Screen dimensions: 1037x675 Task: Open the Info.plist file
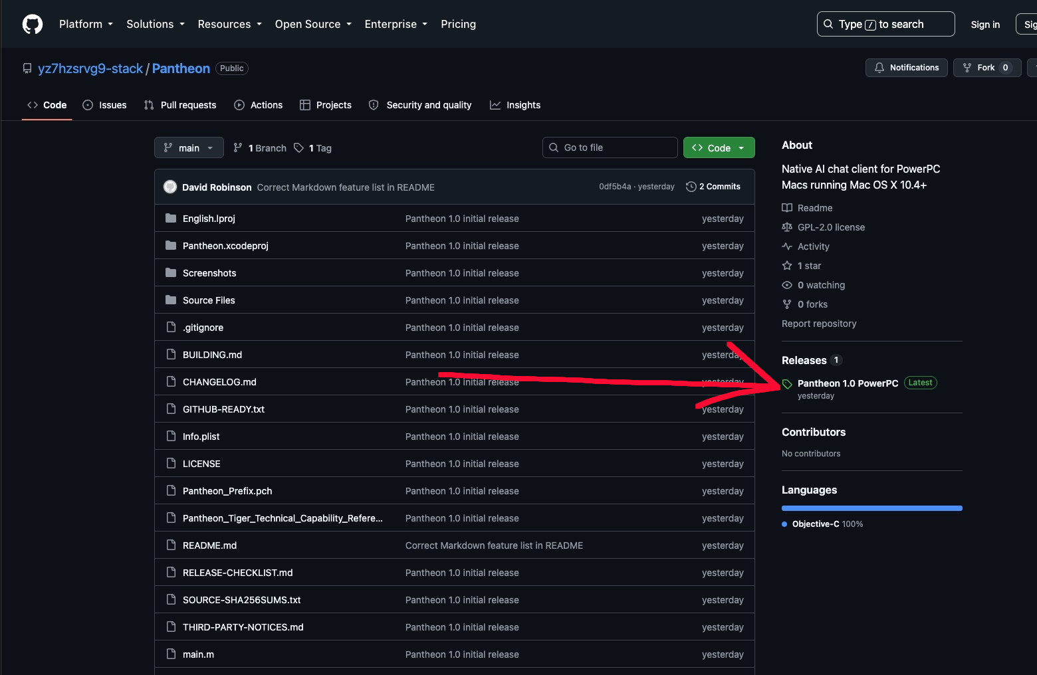[x=201, y=436]
